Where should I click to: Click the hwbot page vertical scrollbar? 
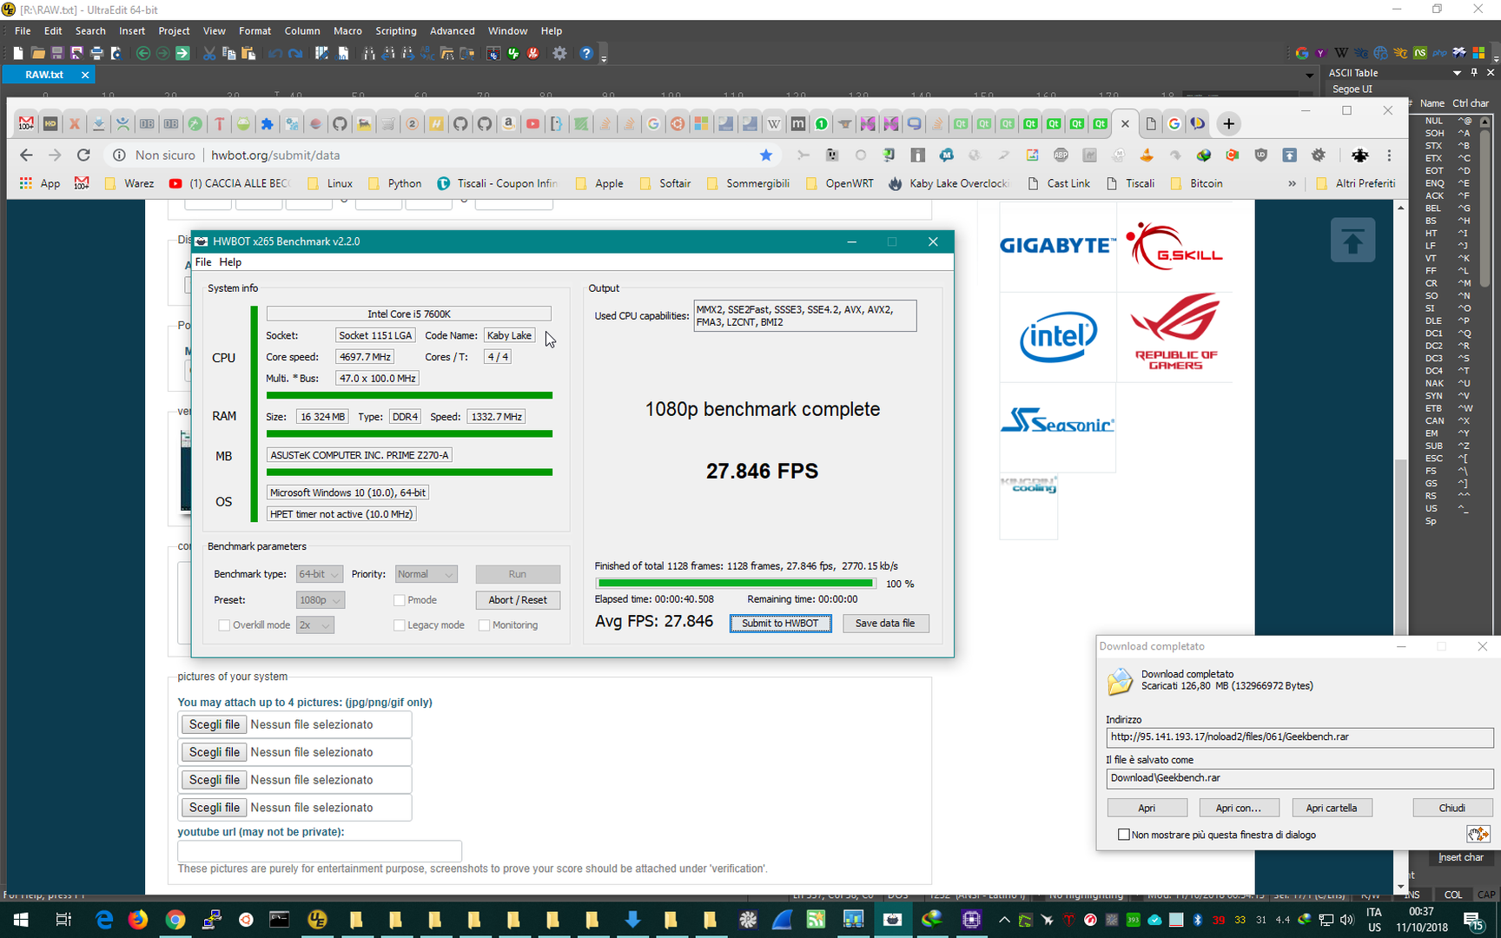click(x=1400, y=547)
